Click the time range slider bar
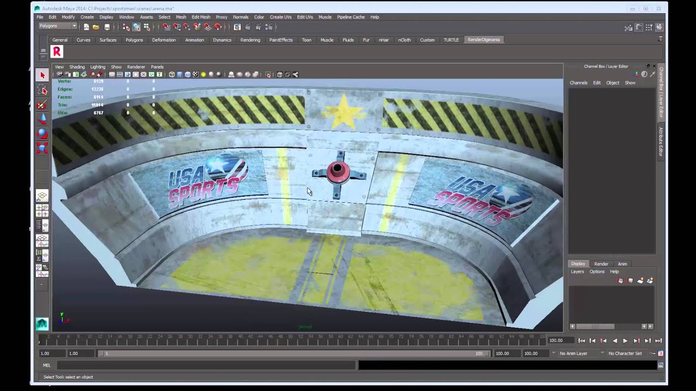Screen dimensions: 696x391 [294, 354]
